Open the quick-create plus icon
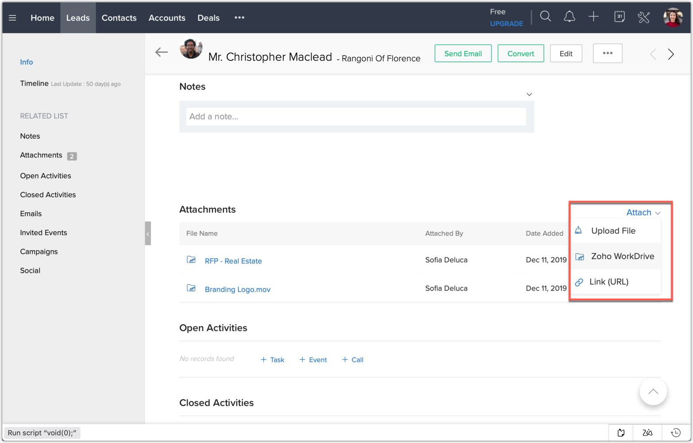This screenshot has width=693, height=443. (x=593, y=16)
